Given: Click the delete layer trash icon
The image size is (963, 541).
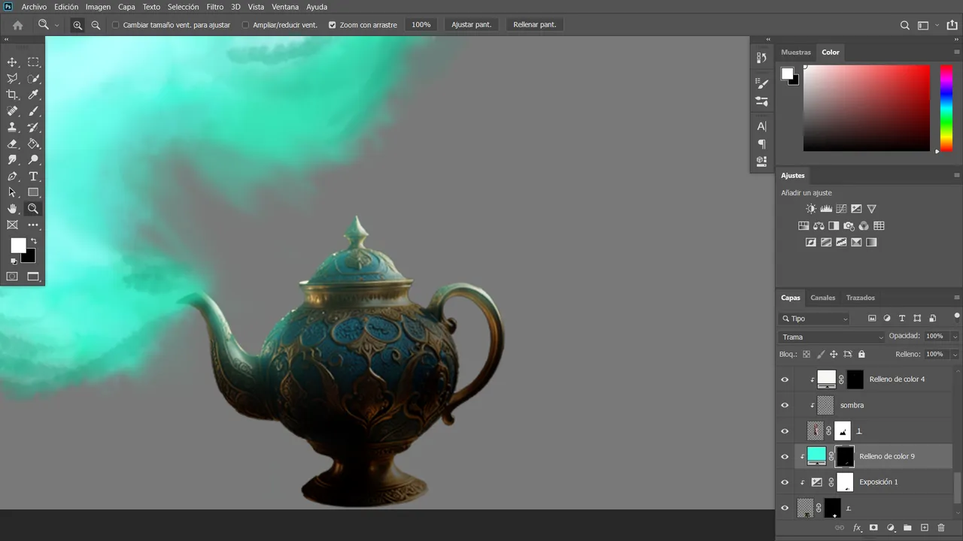Looking at the screenshot, I should click(x=941, y=528).
